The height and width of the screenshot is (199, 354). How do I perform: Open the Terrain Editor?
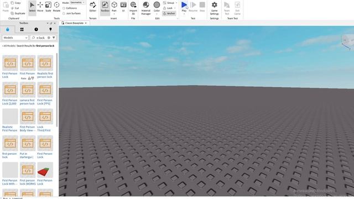coord(93,7)
